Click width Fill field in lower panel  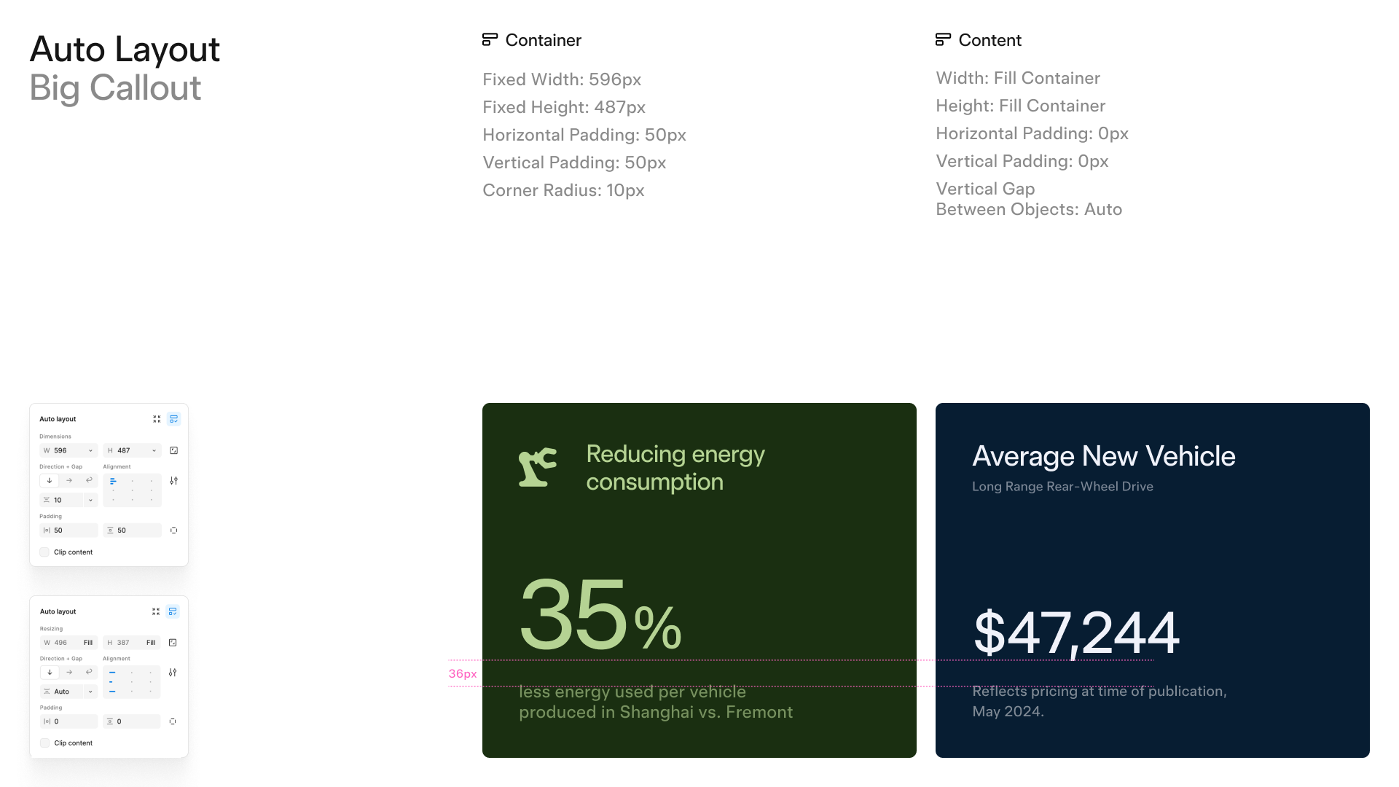68,643
